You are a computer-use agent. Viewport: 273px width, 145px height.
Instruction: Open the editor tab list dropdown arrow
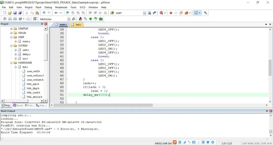point(266,24)
